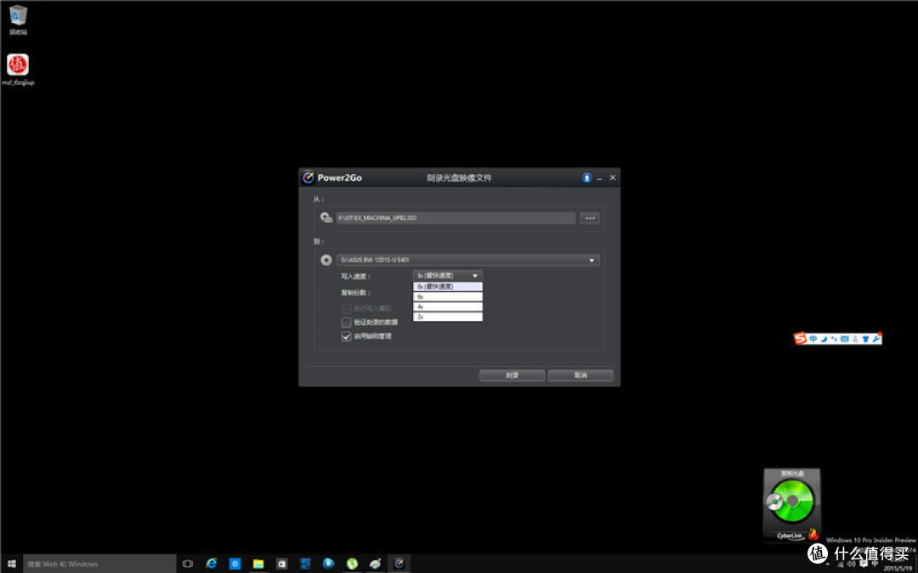Viewport: 918px width, 573px height.
Task: Switch to Power2Go on the taskbar
Action: tap(399, 564)
